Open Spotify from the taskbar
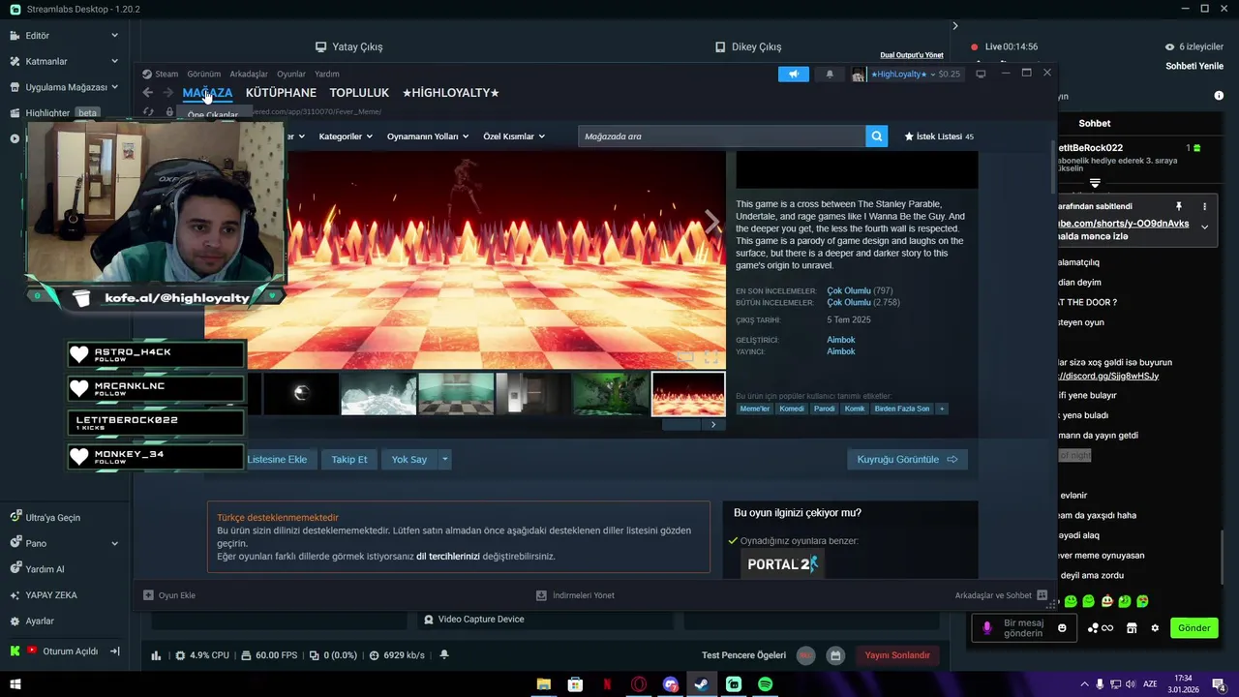This screenshot has width=1239, height=697. [x=766, y=684]
